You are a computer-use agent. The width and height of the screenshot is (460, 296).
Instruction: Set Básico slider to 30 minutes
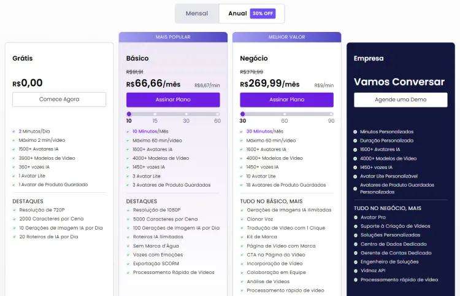[186, 114]
